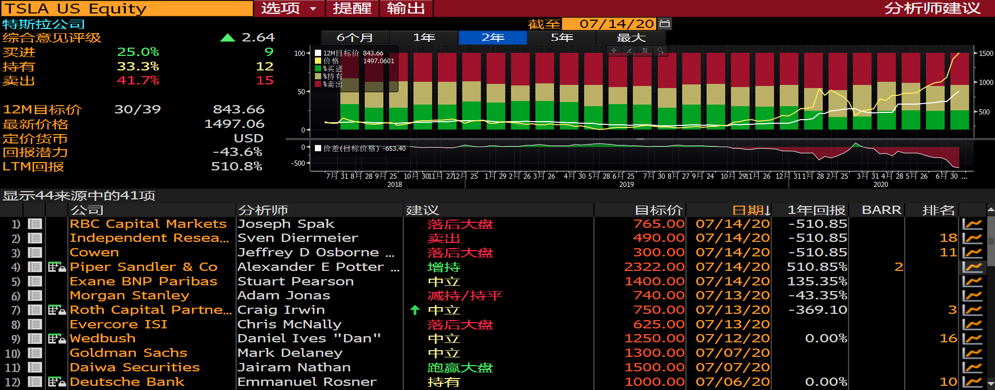
Task: Expand the 选项 options dropdown
Action: coord(289,8)
